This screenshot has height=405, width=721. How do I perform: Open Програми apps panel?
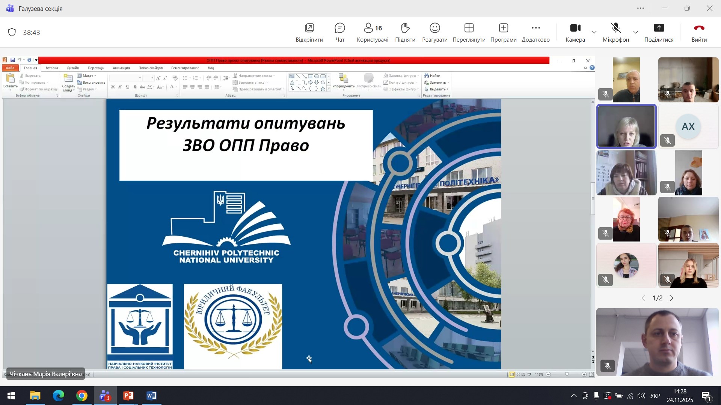503,32
